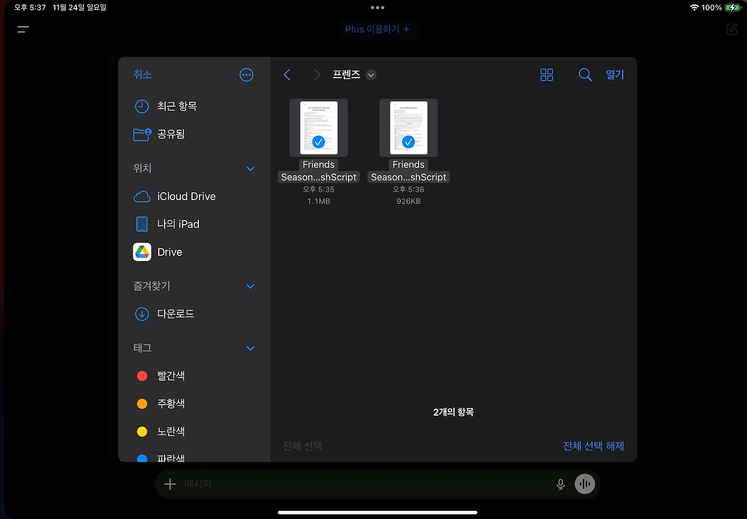This screenshot has width=747, height=519.
Task: Tap the Plus 이용하기 button
Action: tap(378, 29)
